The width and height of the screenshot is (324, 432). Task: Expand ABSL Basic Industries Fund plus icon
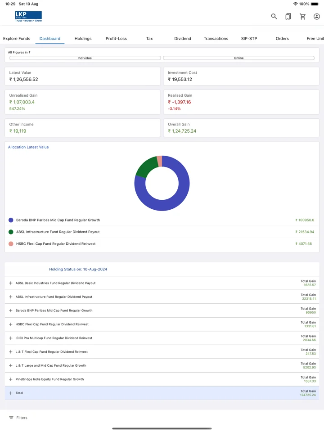(10, 283)
